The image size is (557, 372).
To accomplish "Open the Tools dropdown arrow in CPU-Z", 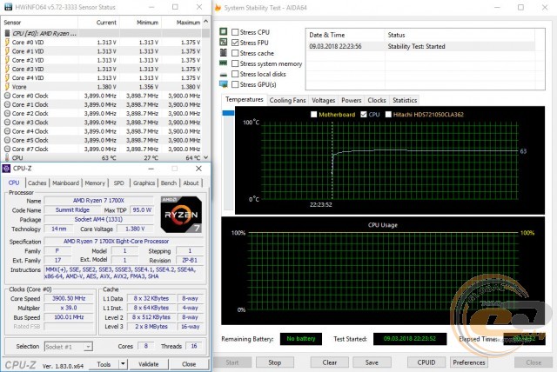I will click(x=123, y=364).
